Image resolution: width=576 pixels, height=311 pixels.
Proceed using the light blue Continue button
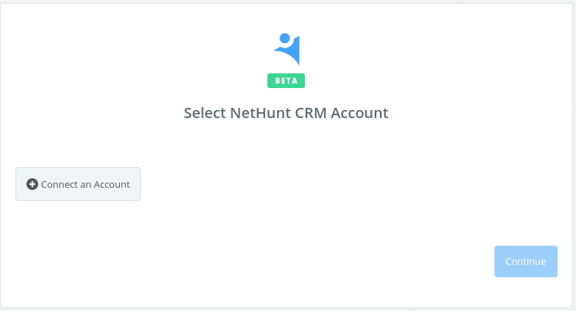[526, 261]
